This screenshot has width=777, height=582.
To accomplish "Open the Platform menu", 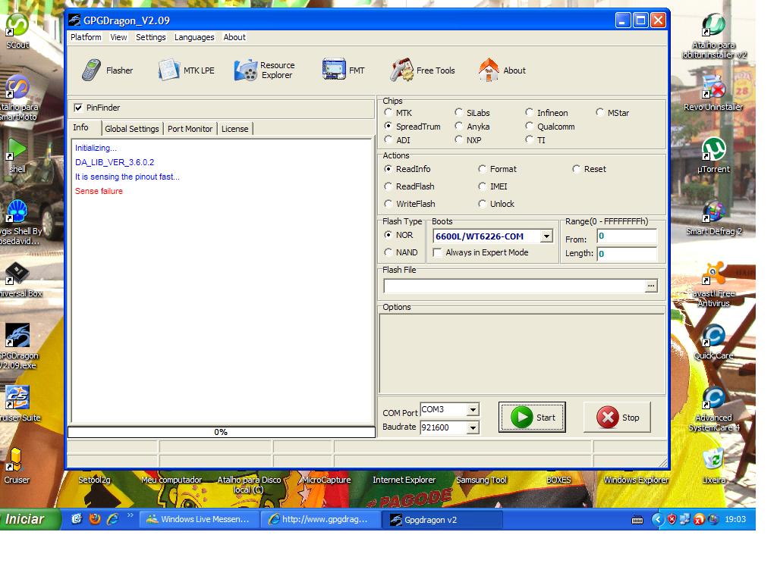I will (86, 37).
